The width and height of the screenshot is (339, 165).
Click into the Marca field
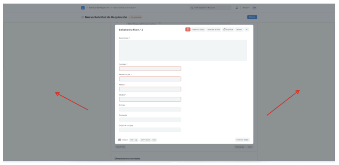point(150,89)
